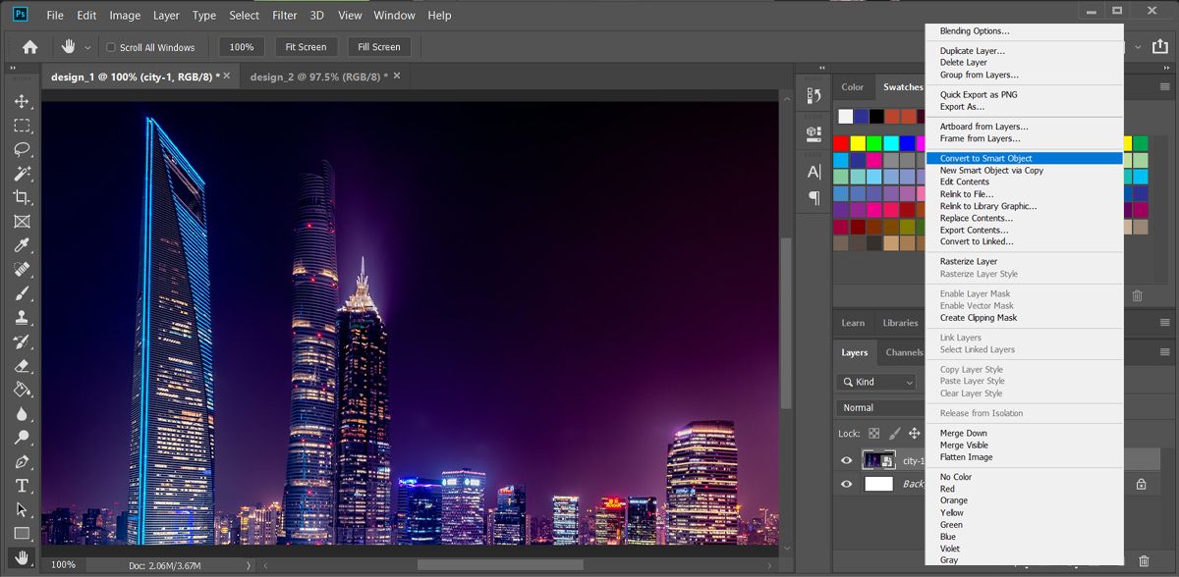This screenshot has width=1179, height=577.
Task: Select the Paint Bucket tool
Action: (x=22, y=390)
